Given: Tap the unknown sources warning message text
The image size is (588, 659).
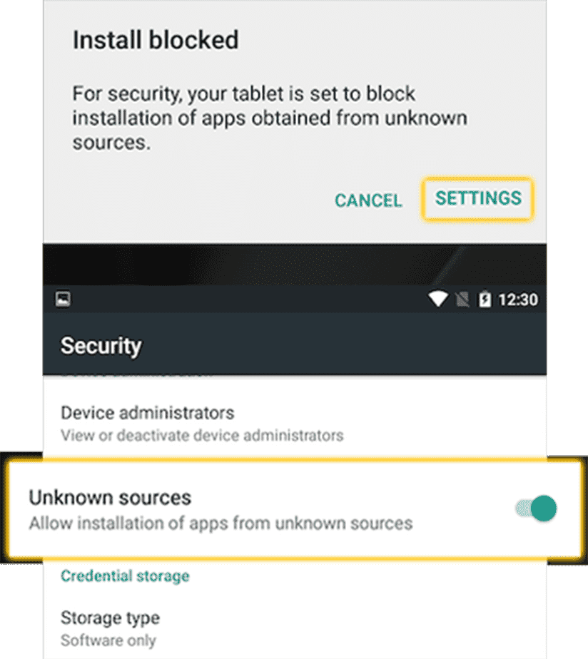Looking at the screenshot, I should pos(270,118).
